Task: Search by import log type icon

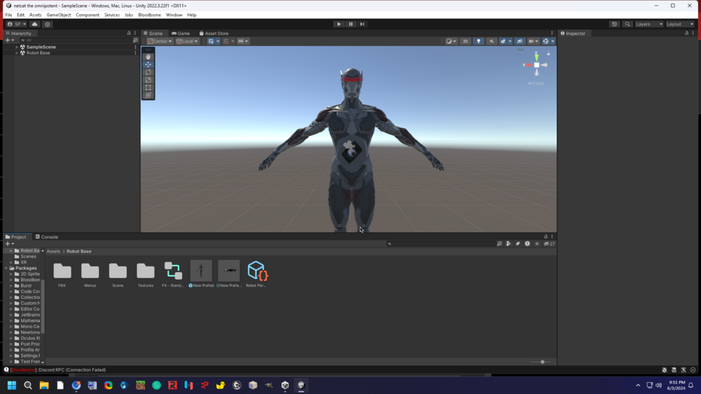Action: click(527, 244)
